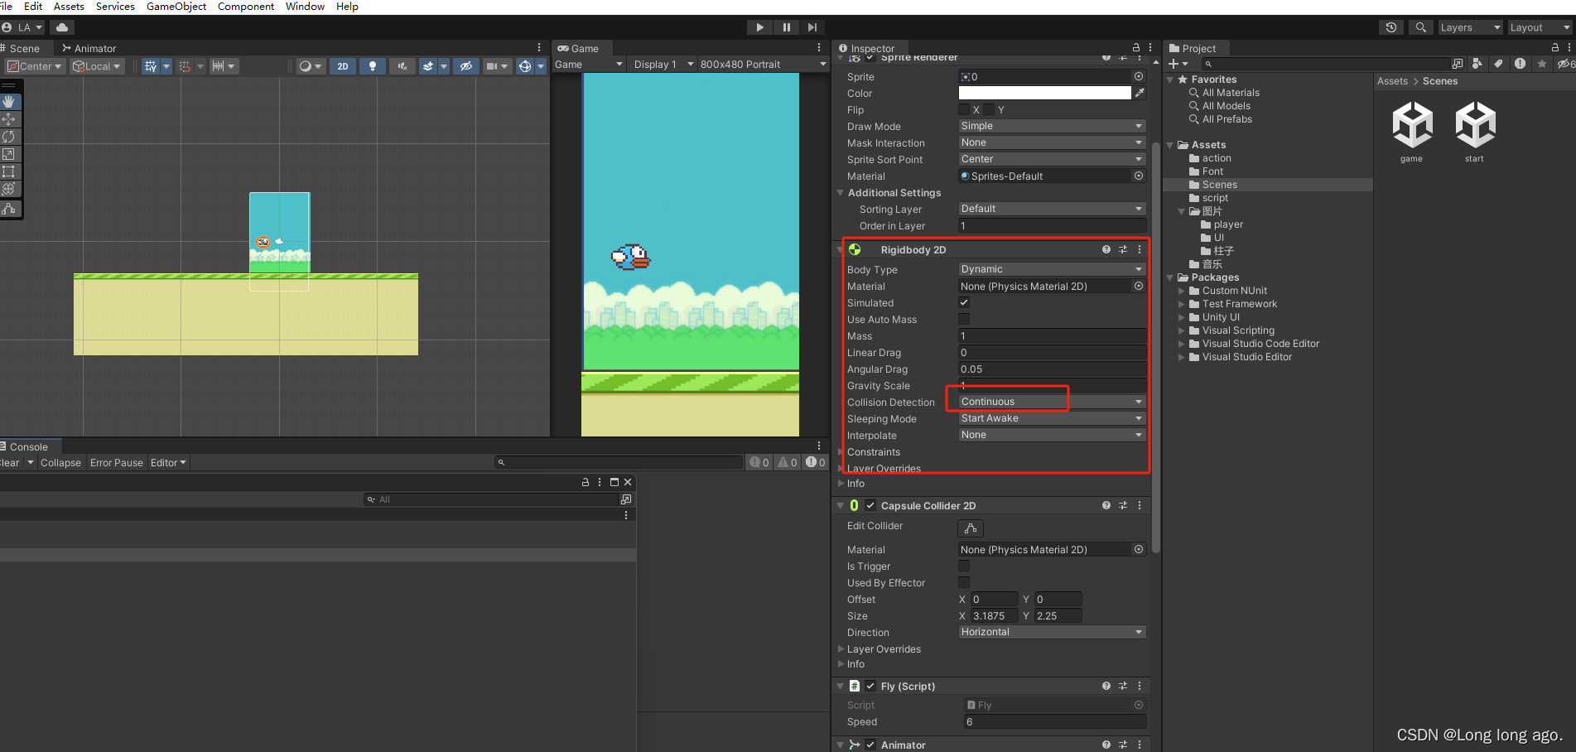
Task: Click the Play button
Action: click(759, 27)
